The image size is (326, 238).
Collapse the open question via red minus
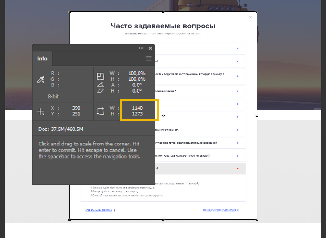[238, 168]
